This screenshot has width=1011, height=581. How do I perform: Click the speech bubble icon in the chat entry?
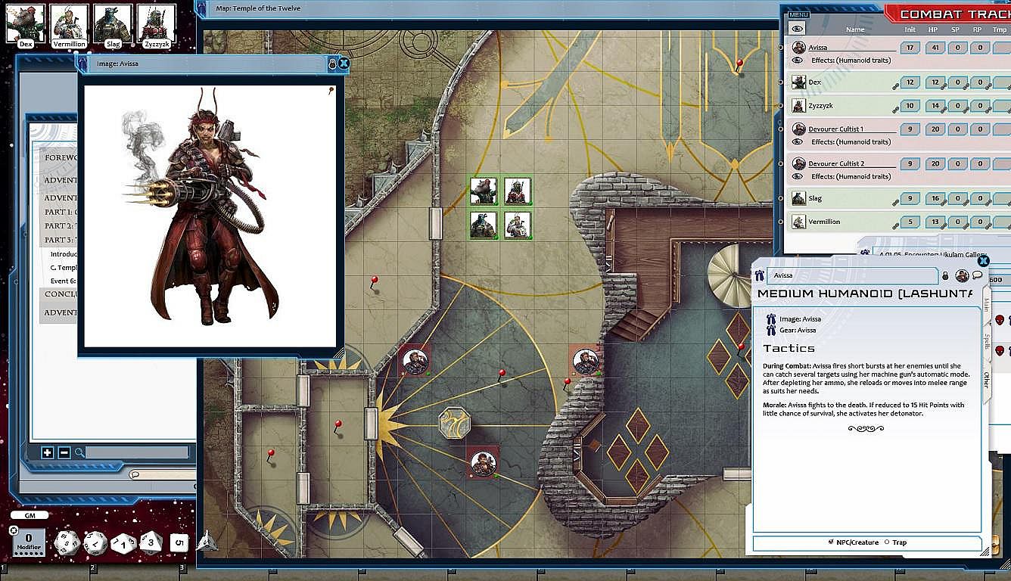pos(135,474)
